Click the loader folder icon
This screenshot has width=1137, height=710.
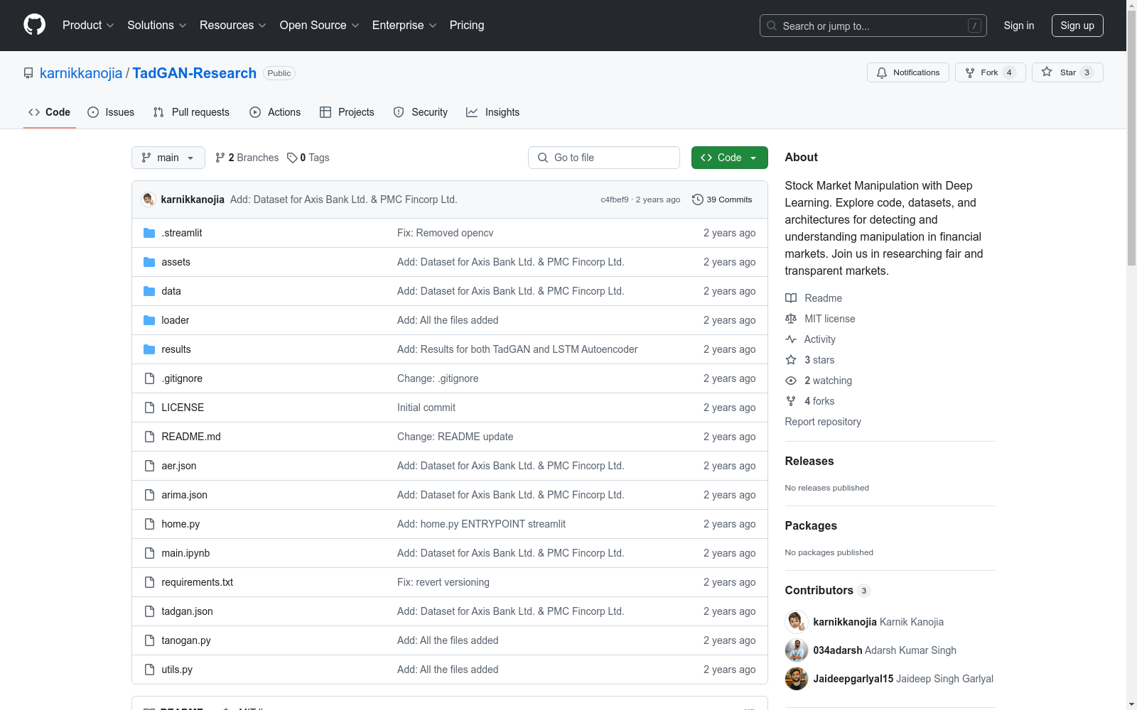(x=149, y=320)
